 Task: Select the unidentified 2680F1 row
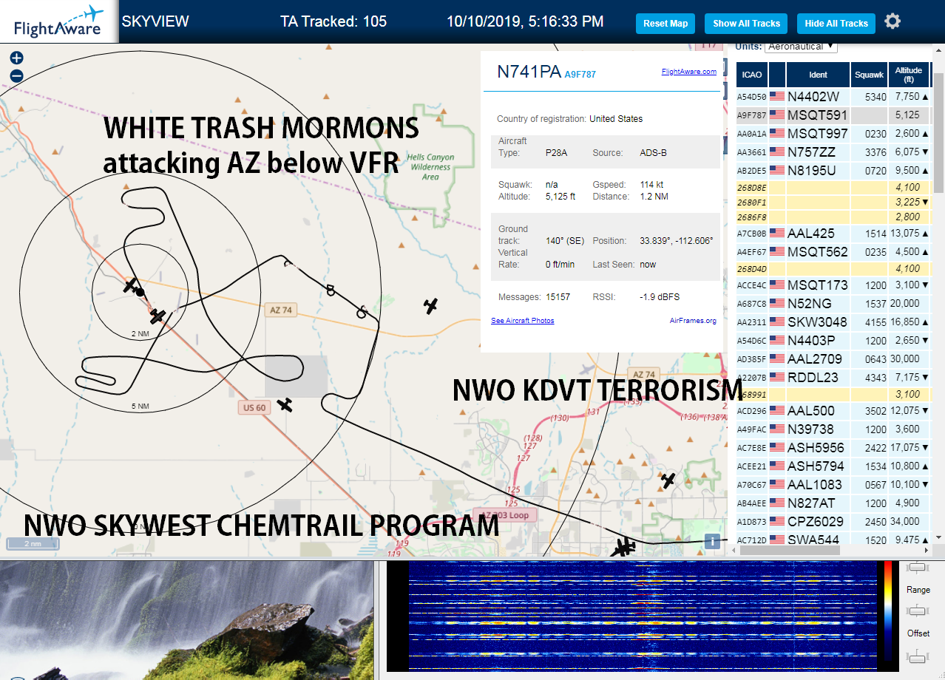point(833,202)
